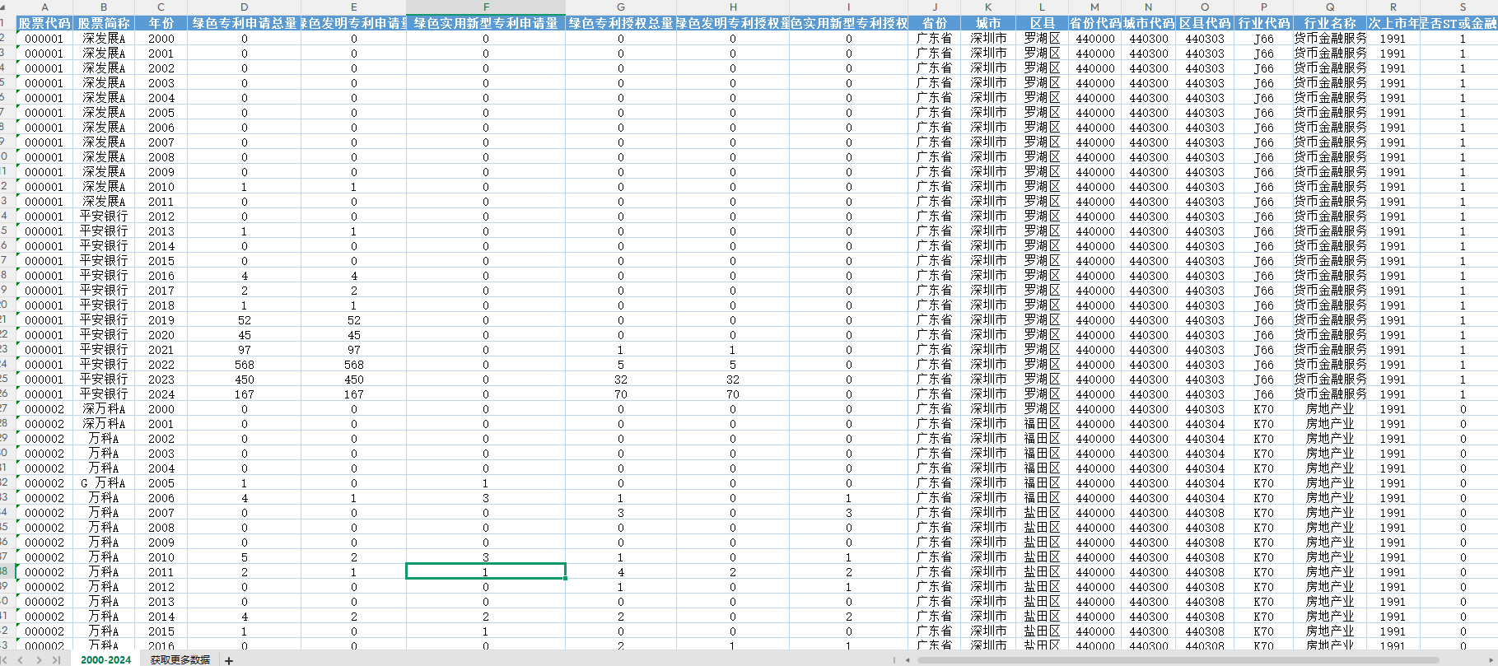Screen dimensions: 1498x666
Task: Select the 绿色实用新型专利申请量 header cell
Action: [x=486, y=23]
